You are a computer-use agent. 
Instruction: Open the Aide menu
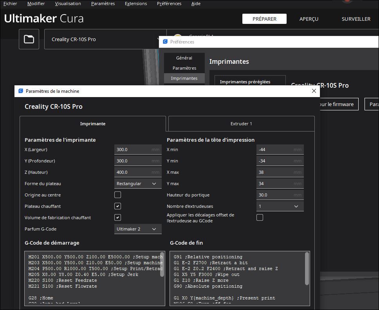point(196,4)
